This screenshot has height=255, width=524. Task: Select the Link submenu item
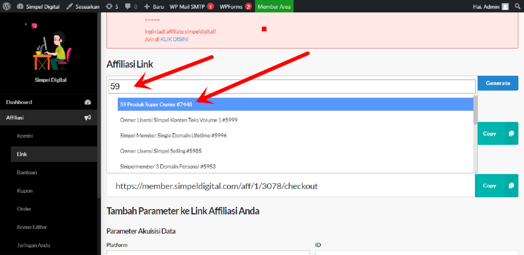point(54,154)
